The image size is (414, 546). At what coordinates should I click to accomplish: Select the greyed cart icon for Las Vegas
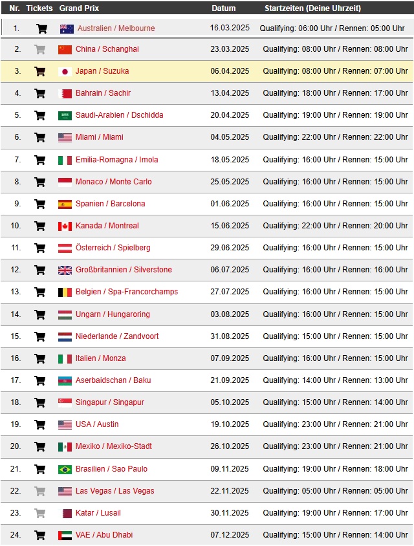(x=40, y=491)
